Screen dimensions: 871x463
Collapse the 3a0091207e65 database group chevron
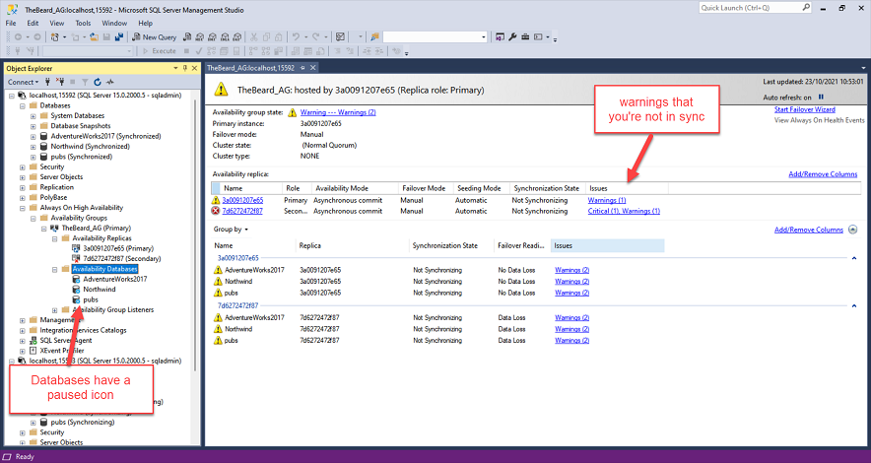click(x=854, y=258)
